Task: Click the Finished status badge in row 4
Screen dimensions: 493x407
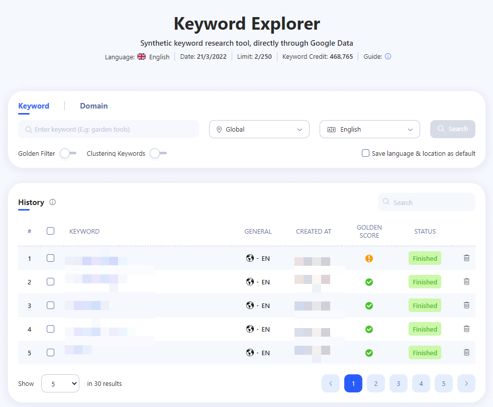Action: pyautogui.click(x=425, y=329)
